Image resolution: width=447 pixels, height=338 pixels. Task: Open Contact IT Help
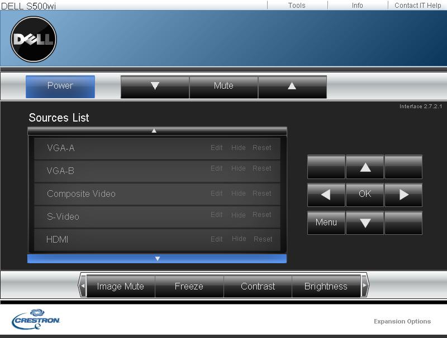point(417,6)
